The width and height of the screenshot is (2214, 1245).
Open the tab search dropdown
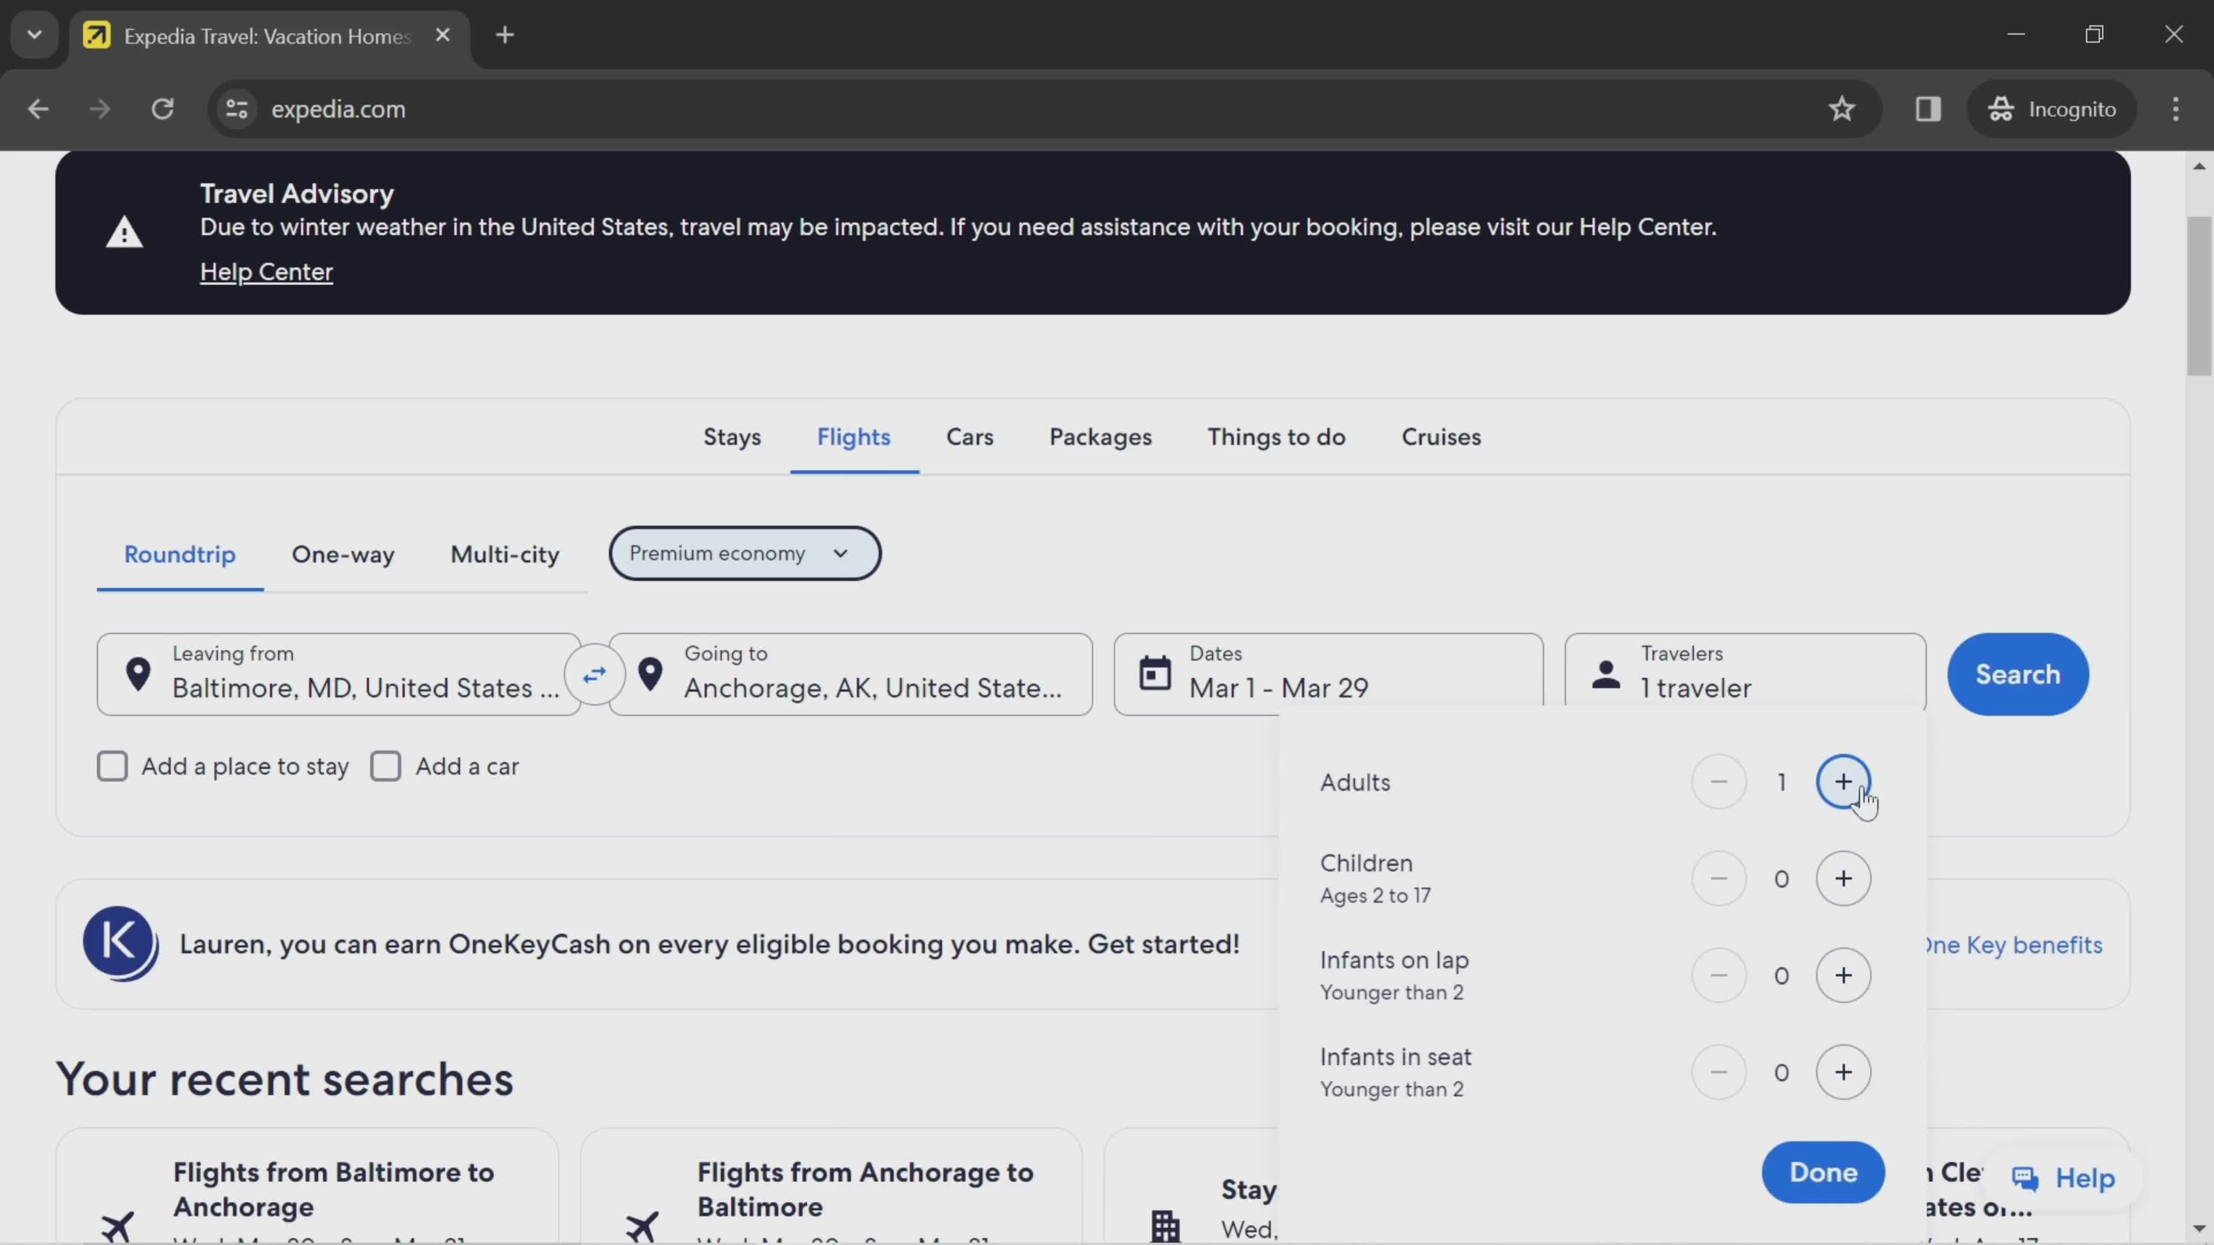coord(35,35)
